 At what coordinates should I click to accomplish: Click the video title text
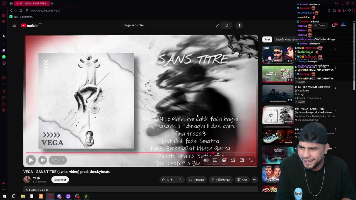(x=67, y=172)
